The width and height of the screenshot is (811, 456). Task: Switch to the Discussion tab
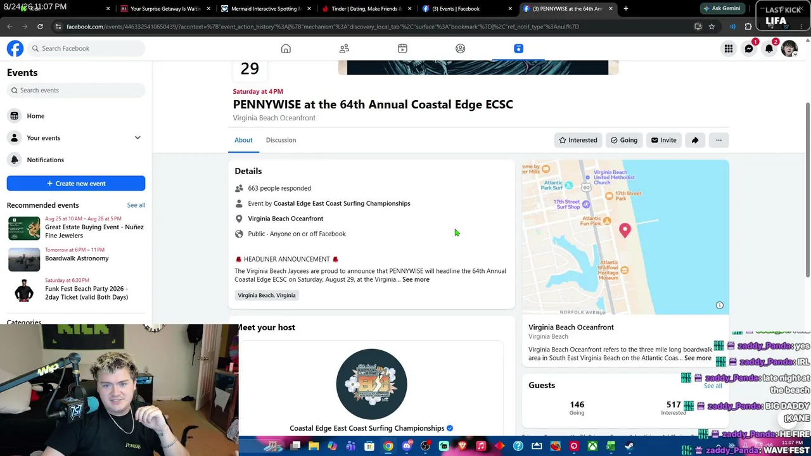(281, 140)
